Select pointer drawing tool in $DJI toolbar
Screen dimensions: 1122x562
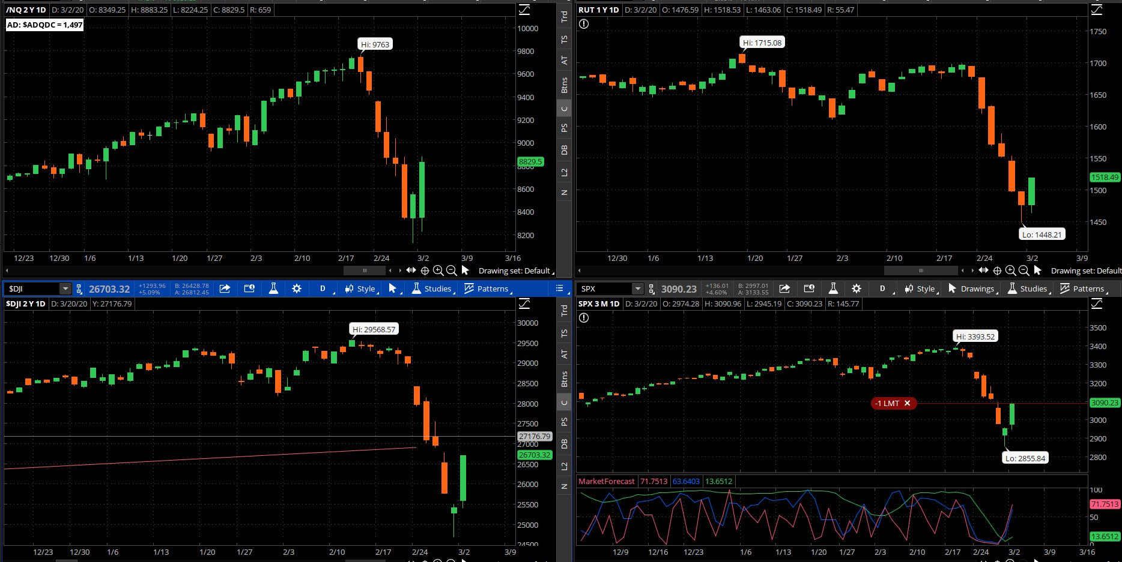pyautogui.click(x=393, y=288)
